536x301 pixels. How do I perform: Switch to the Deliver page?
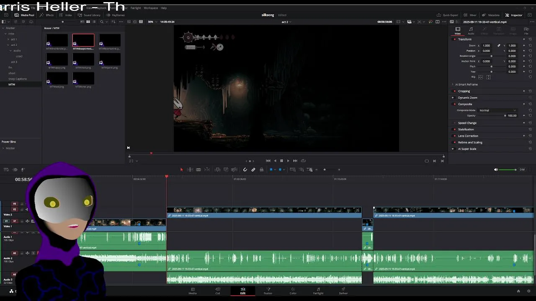(343, 291)
